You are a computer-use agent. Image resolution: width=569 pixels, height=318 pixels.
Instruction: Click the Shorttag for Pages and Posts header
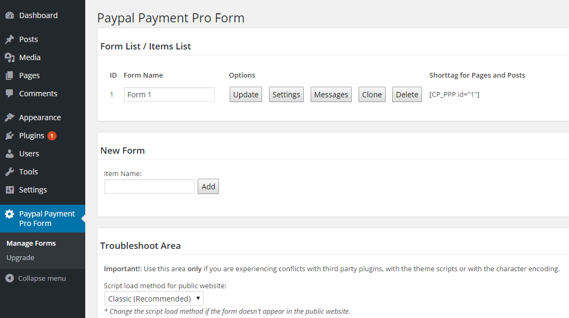point(477,76)
